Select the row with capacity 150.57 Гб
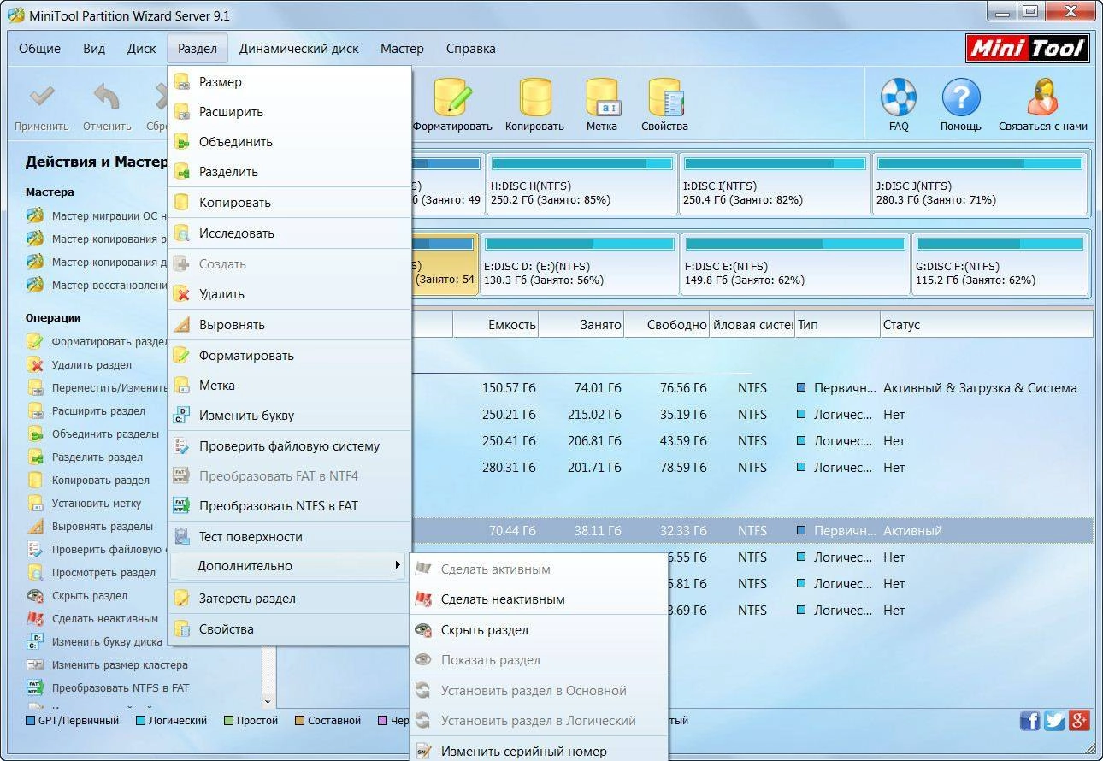The image size is (1103, 761). coord(752,388)
